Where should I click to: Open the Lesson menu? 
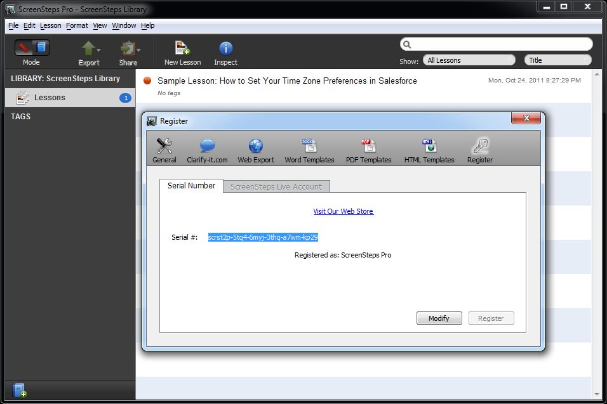tap(50, 25)
